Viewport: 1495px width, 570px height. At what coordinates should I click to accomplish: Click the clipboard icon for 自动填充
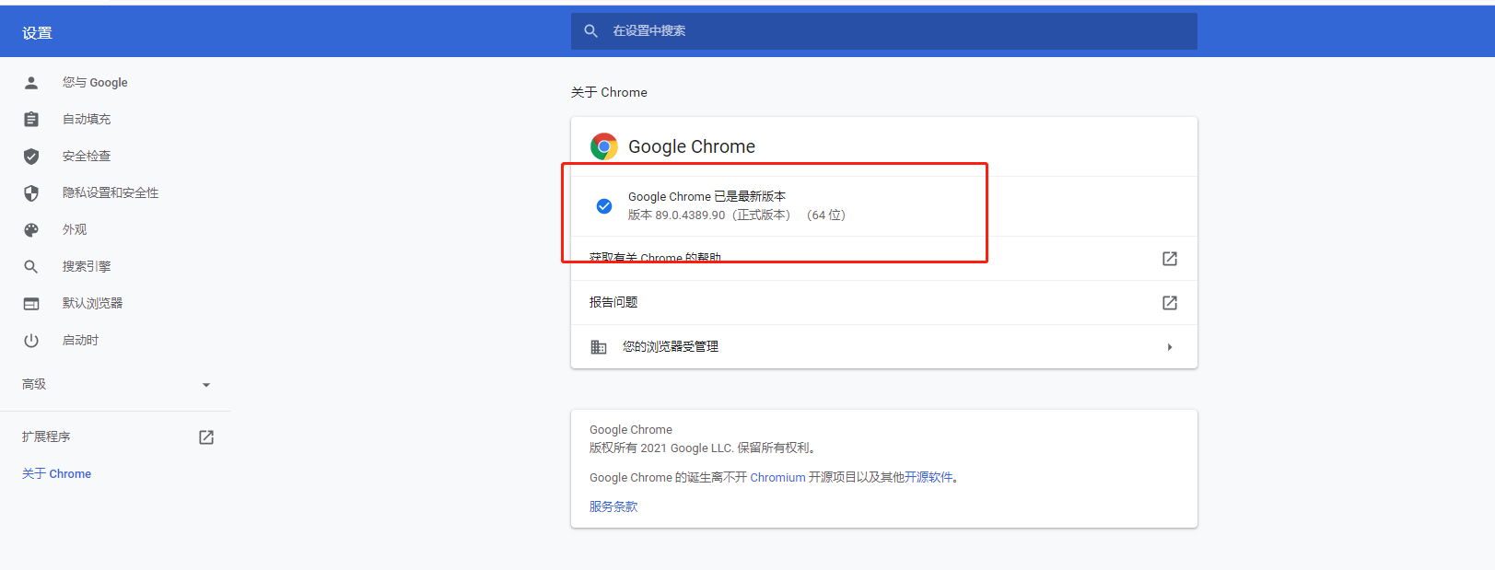[x=31, y=120]
